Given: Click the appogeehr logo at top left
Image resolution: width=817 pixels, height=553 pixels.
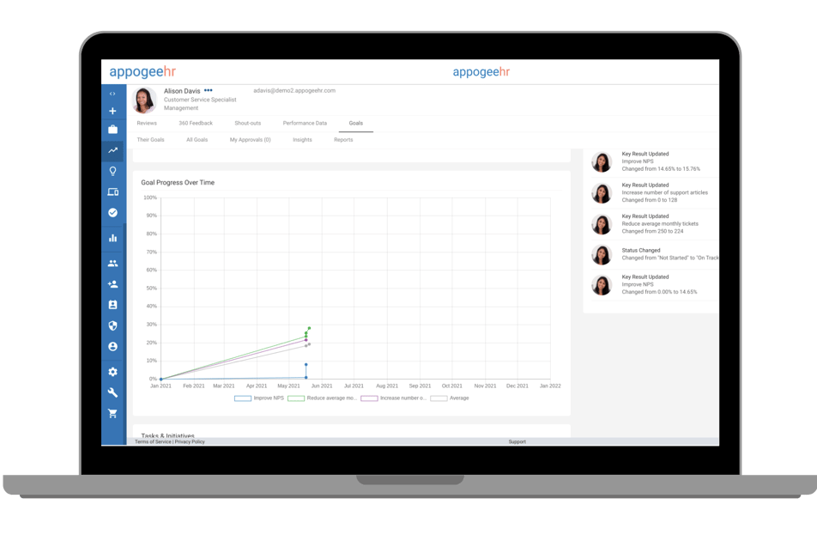Looking at the screenshot, I should pyautogui.click(x=142, y=71).
